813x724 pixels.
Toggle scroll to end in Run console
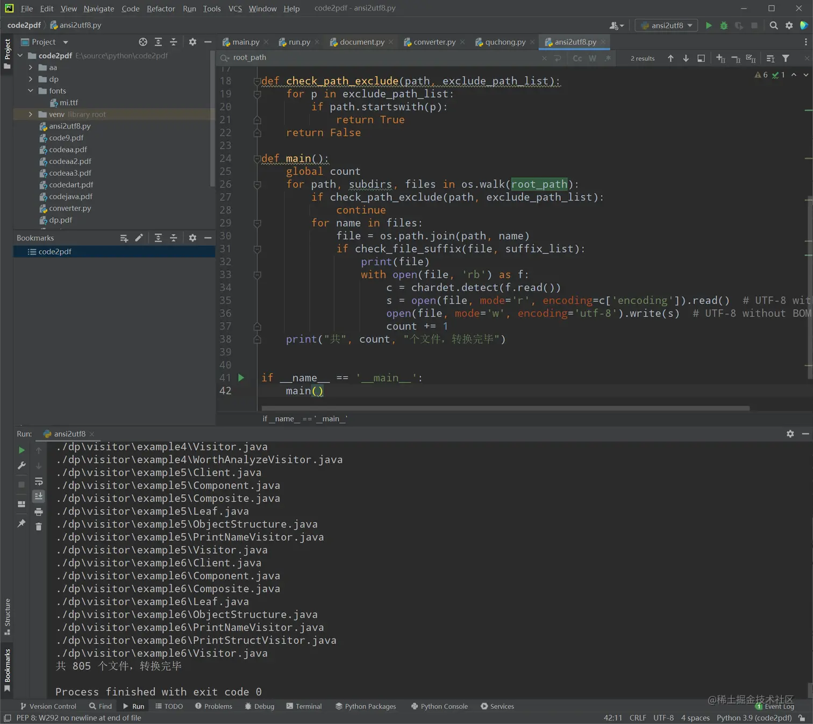tap(39, 496)
